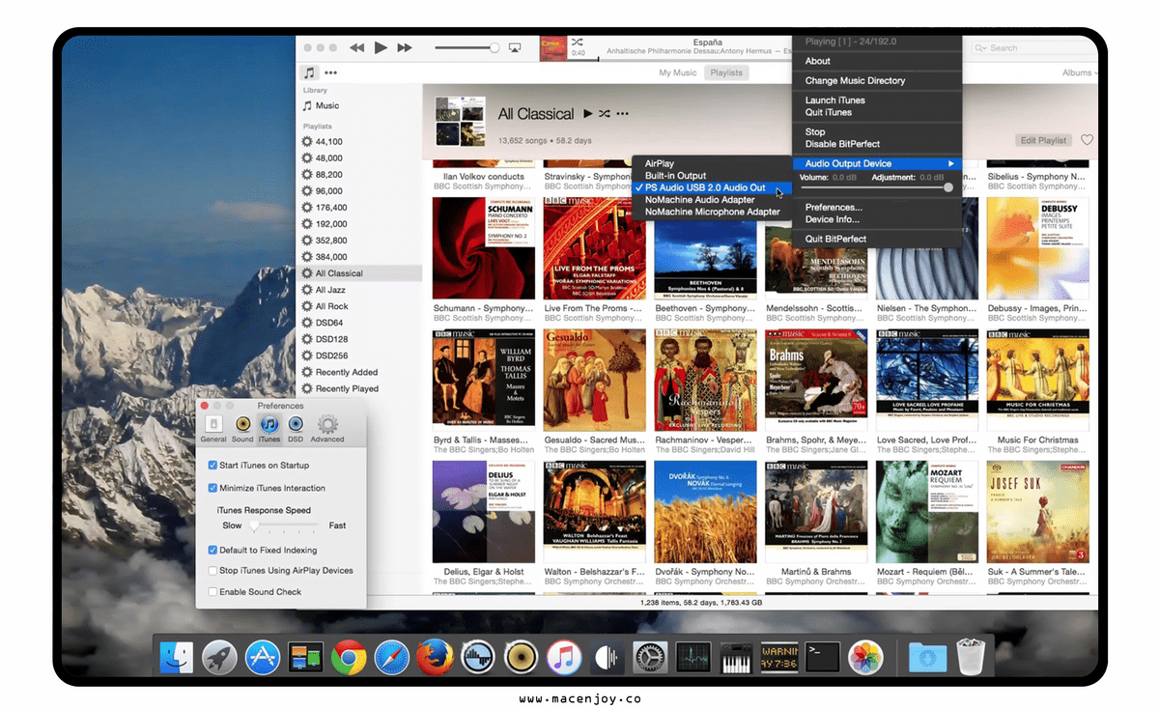1159x710 pixels.
Task: Click the play button in iTunes toolbar
Action: [381, 47]
